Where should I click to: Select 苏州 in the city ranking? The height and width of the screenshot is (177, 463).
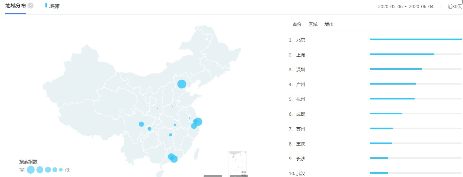click(301, 129)
